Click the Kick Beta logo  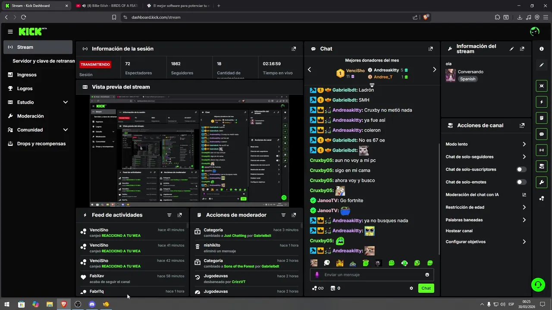[33, 31]
